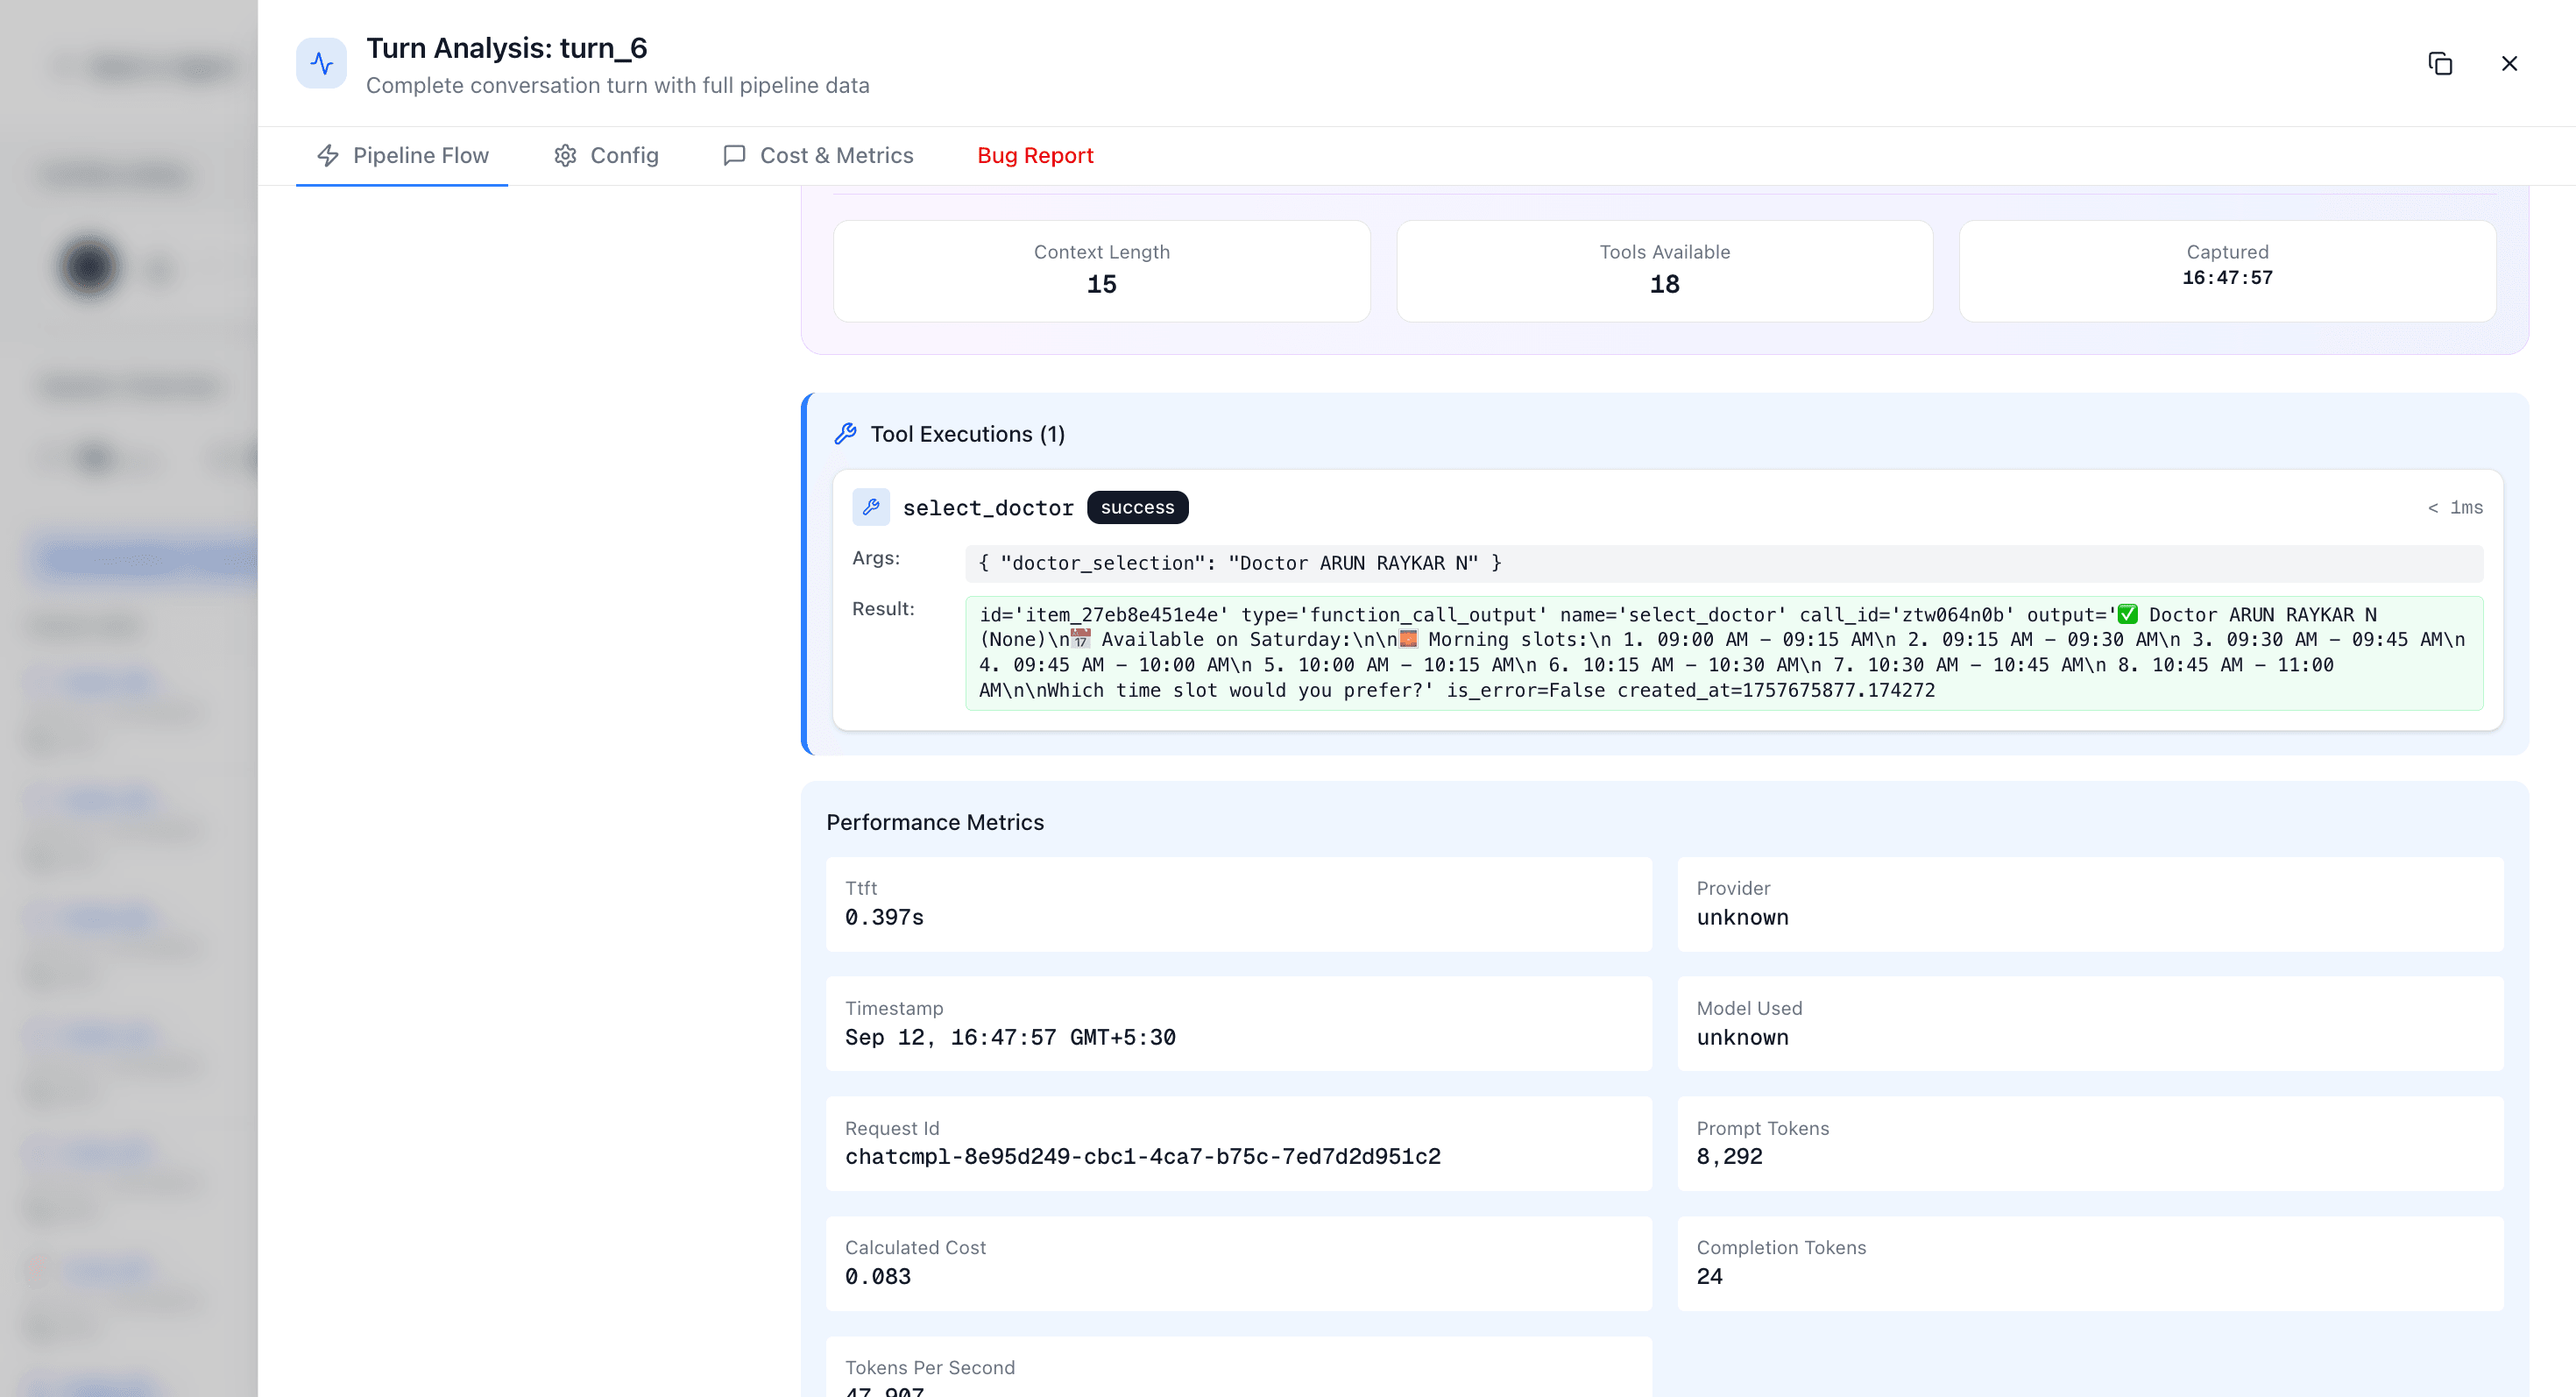Click the Captured time 16:47:57
This screenshot has height=1397, width=2576.
point(2227,278)
